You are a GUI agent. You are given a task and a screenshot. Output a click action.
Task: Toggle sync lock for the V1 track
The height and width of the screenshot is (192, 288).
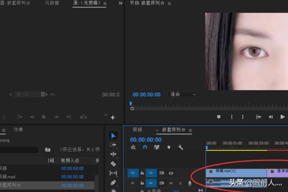pyautogui.click(x=162, y=173)
